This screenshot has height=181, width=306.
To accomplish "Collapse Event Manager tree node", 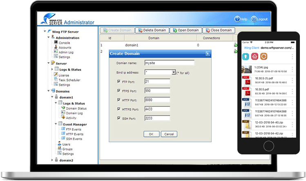I will [x=56, y=124].
